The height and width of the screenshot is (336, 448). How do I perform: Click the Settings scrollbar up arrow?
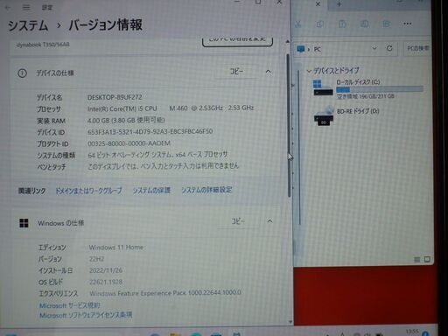[x=287, y=42]
